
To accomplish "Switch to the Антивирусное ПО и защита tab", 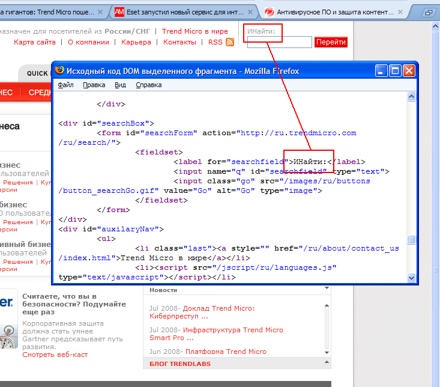I will click(334, 12).
